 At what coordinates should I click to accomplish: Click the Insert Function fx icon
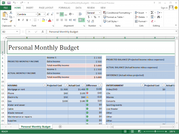43,32
